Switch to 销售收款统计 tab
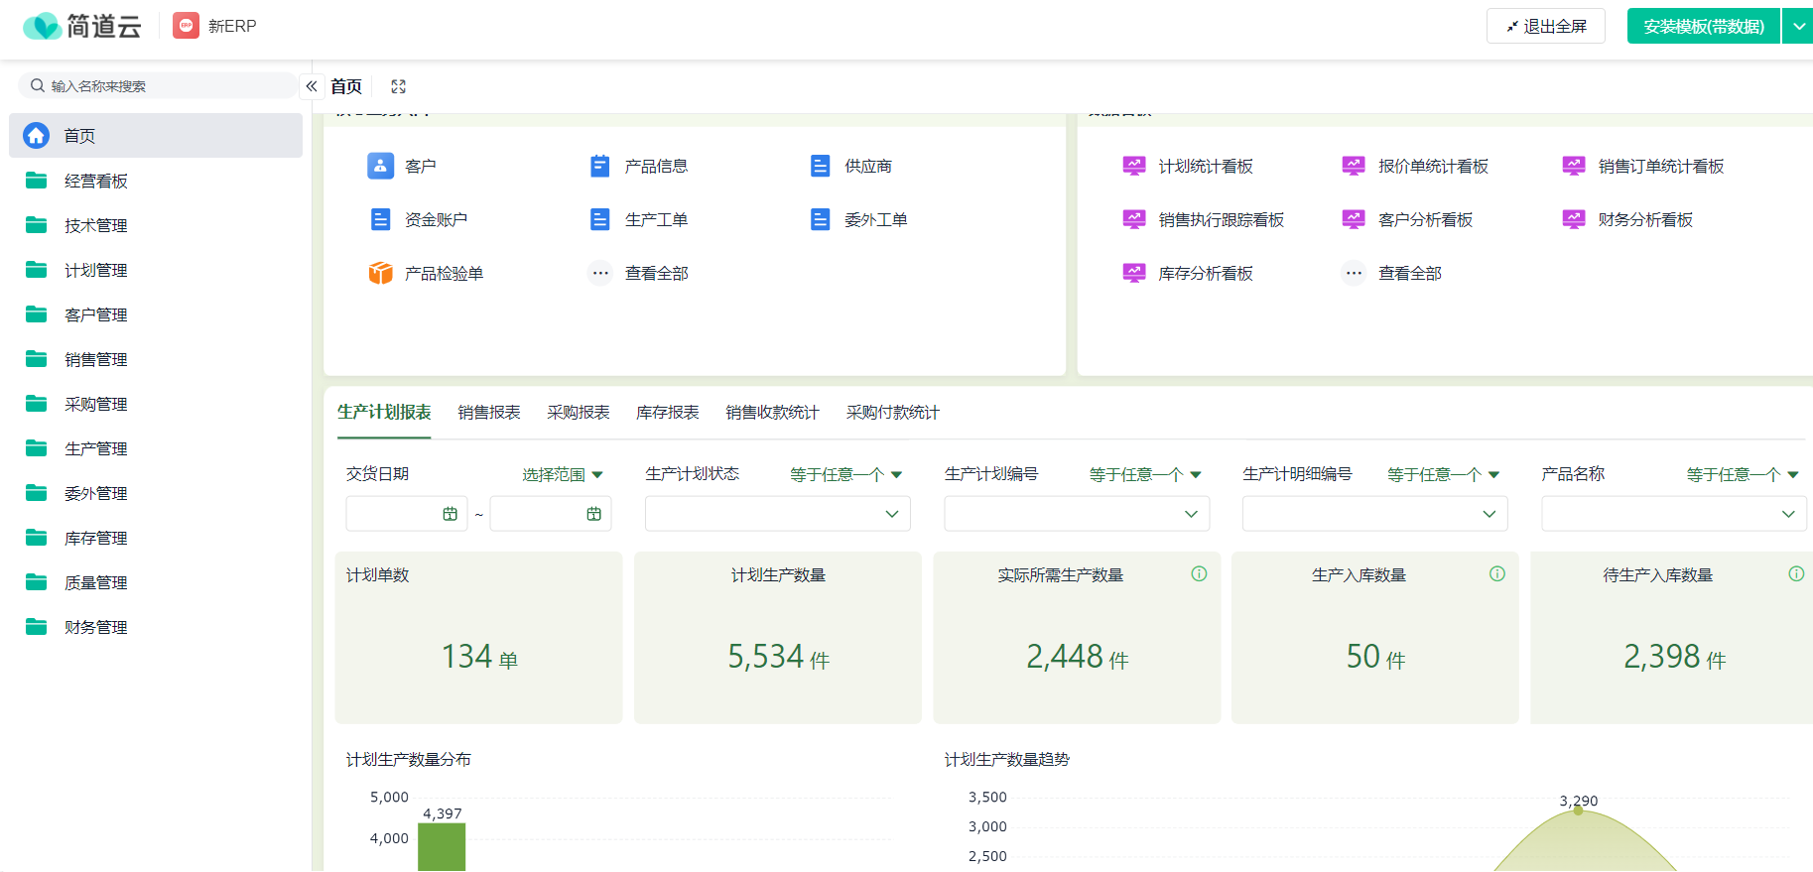The width and height of the screenshot is (1813, 872). coord(772,412)
